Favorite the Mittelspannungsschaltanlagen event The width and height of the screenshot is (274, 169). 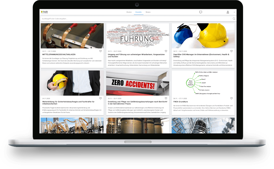100,51
